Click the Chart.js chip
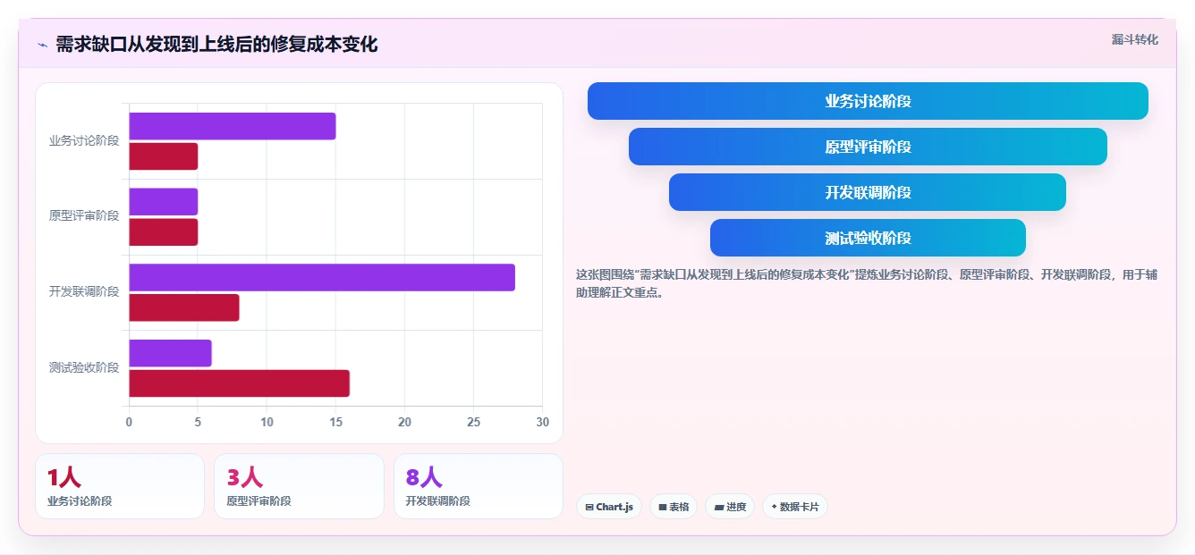This screenshot has height=555, width=1195. [x=608, y=507]
